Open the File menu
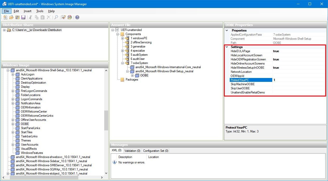The image size is (328, 181). tap(6, 11)
